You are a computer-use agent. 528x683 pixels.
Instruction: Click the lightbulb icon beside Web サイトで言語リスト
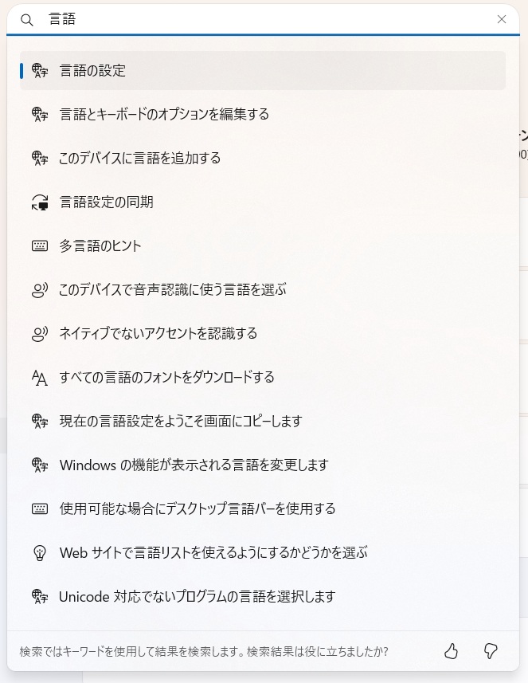pyautogui.click(x=40, y=553)
